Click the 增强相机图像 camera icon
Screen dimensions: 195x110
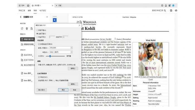[x=22, y=44]
